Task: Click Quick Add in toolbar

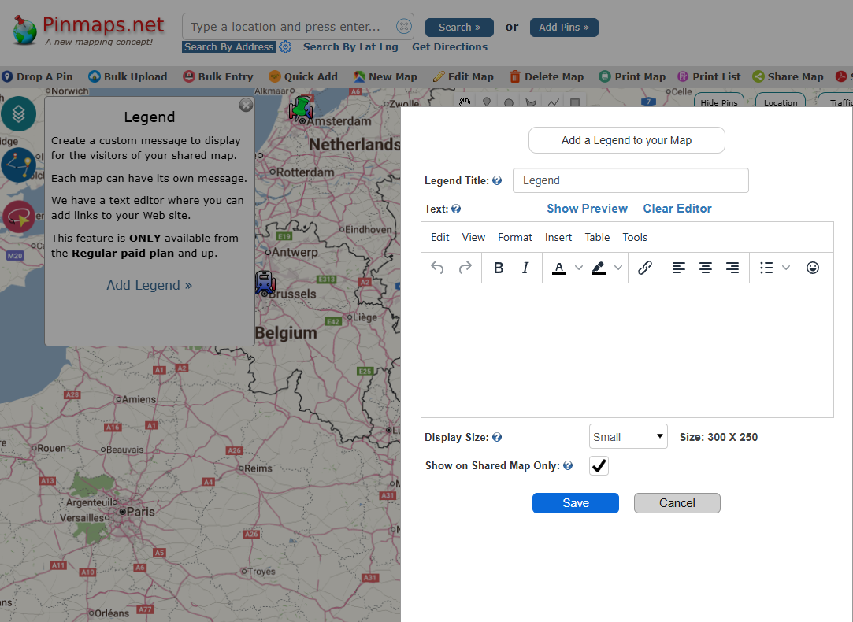Action: pos(303,76)
